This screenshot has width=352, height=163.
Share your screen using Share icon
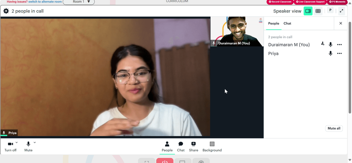[x=194, y=147]
